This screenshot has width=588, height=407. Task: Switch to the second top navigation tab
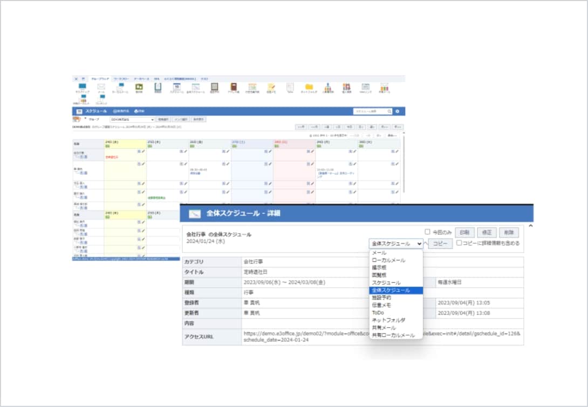[121, 79]
